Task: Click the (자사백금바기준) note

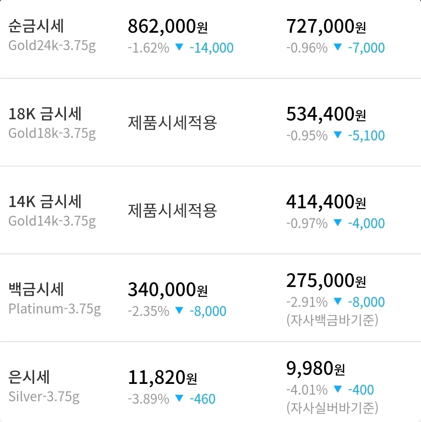Action: click(332, 320)
